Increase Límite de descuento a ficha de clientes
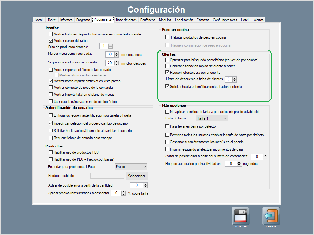 [235, 78]
